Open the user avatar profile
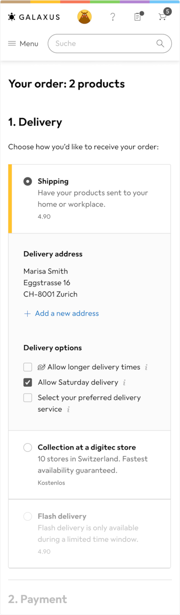Viewport: 180px width, 615px height. pos(85,17)
